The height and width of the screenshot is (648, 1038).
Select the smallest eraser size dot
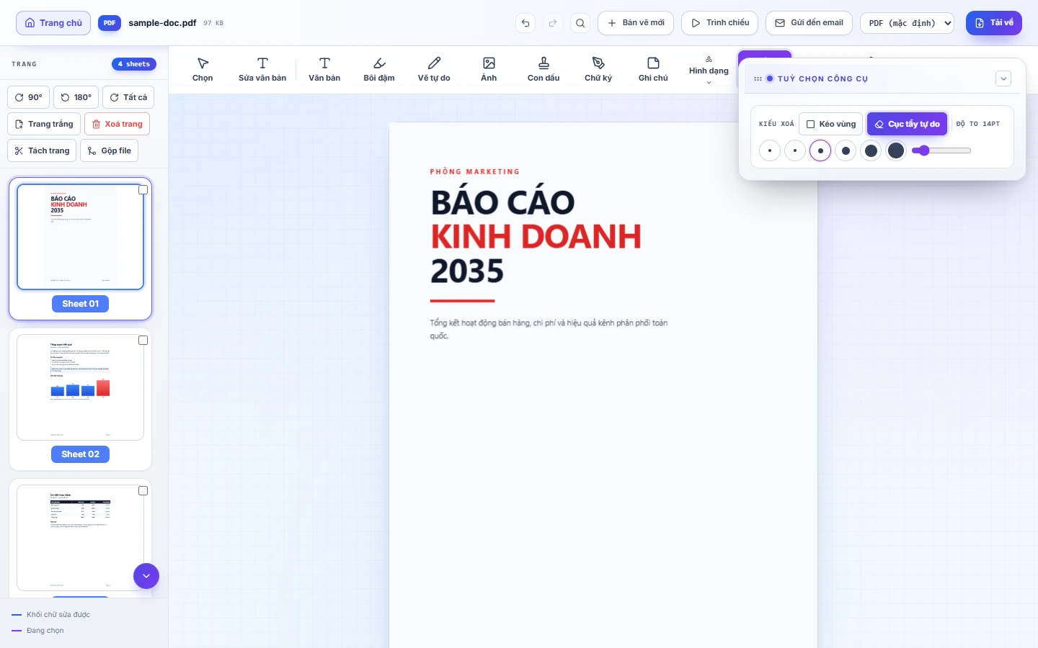click(770, 150)
